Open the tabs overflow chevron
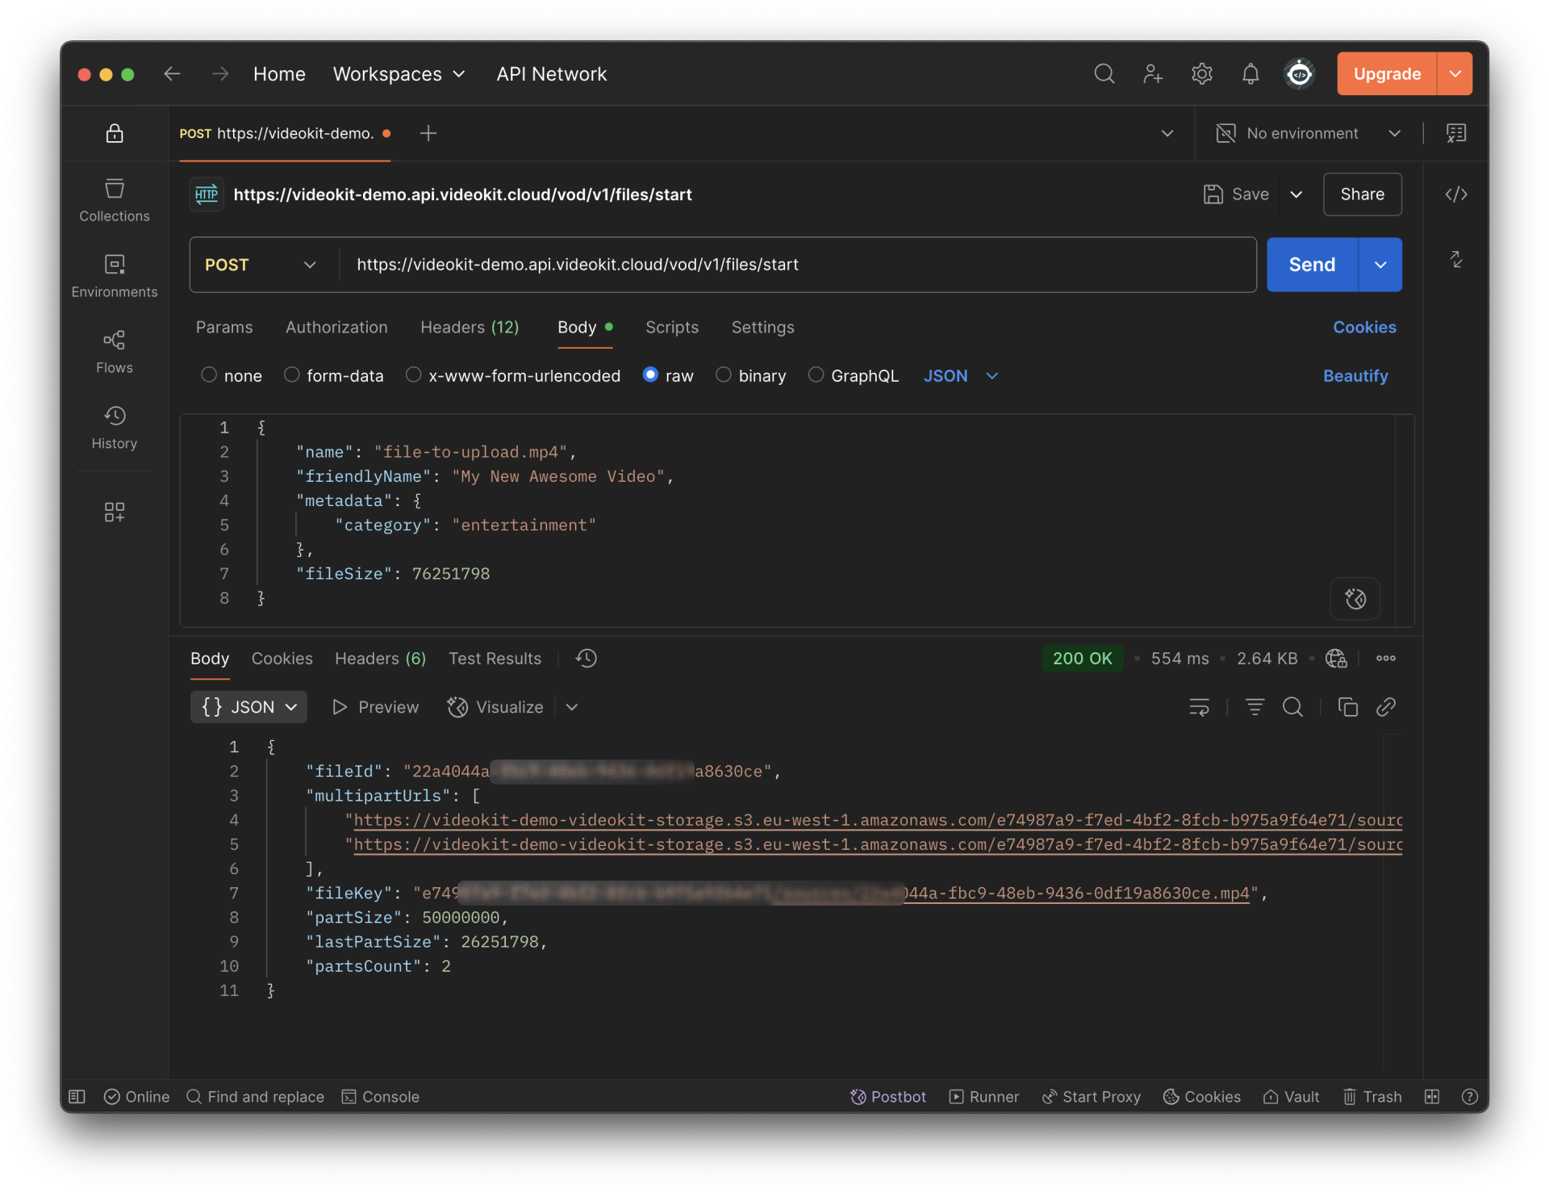 pos(1167,133)
